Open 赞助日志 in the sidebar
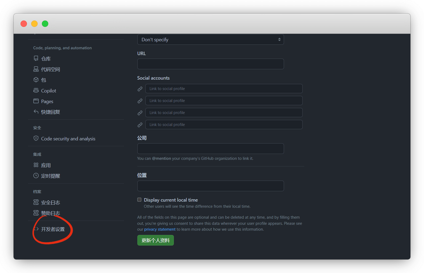The width and height of the screenshot is (424, 273). point(50,213)
